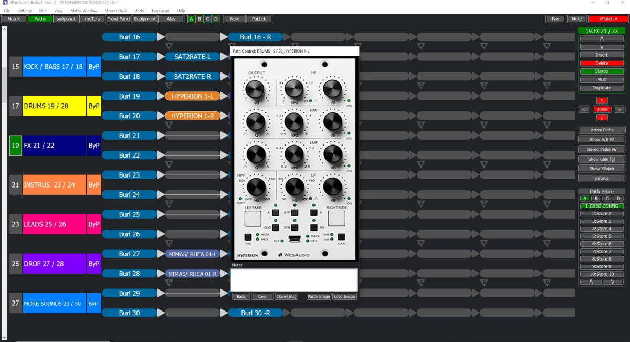
Task: Click the XPatch A red button
Action: click(x=608, y=19)
